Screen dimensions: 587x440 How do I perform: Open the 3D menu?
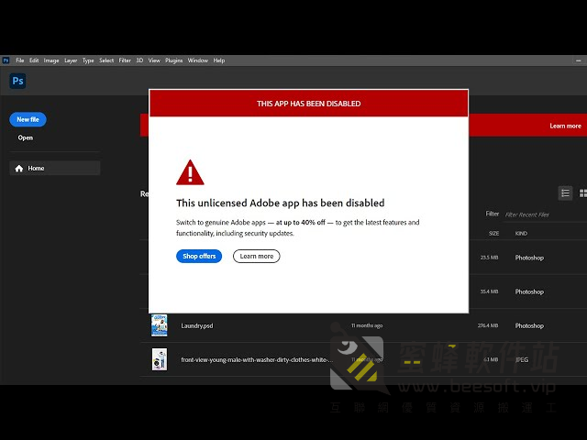coord(139,60)
